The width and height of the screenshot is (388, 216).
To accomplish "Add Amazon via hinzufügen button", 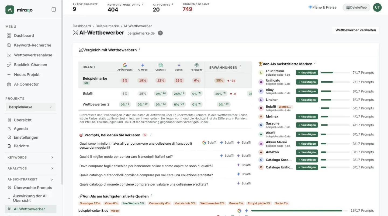I will tap(307, 152).
